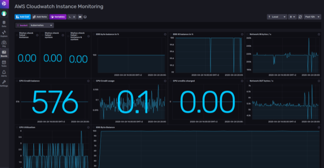Screen dimensions: 324x168
Task: Click the Network OUT bytes / s title
Action: pyautogui.click(x=261, y=81)
